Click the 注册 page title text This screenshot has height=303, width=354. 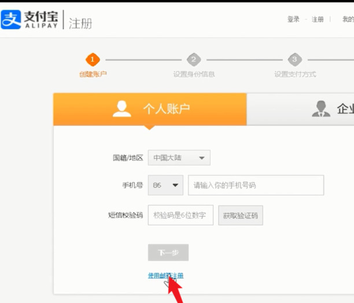[x=80, y=24]
